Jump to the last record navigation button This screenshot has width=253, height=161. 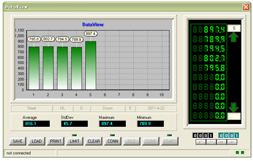(231, 142)
